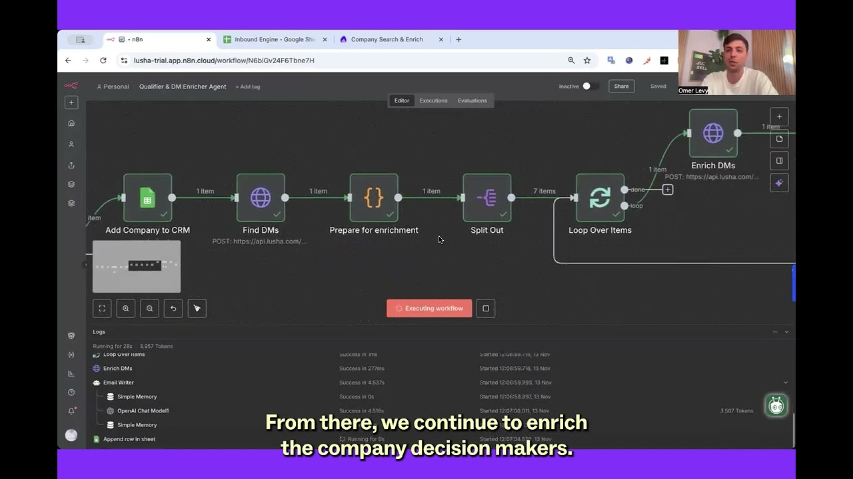Click the workflow name Qualifier & DM Enricher Agent

183,86
